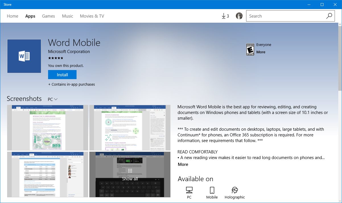Viewport: 342px width, 203px height.
Task: Open the Movies & TV section
Action: (x=92, y=16)
